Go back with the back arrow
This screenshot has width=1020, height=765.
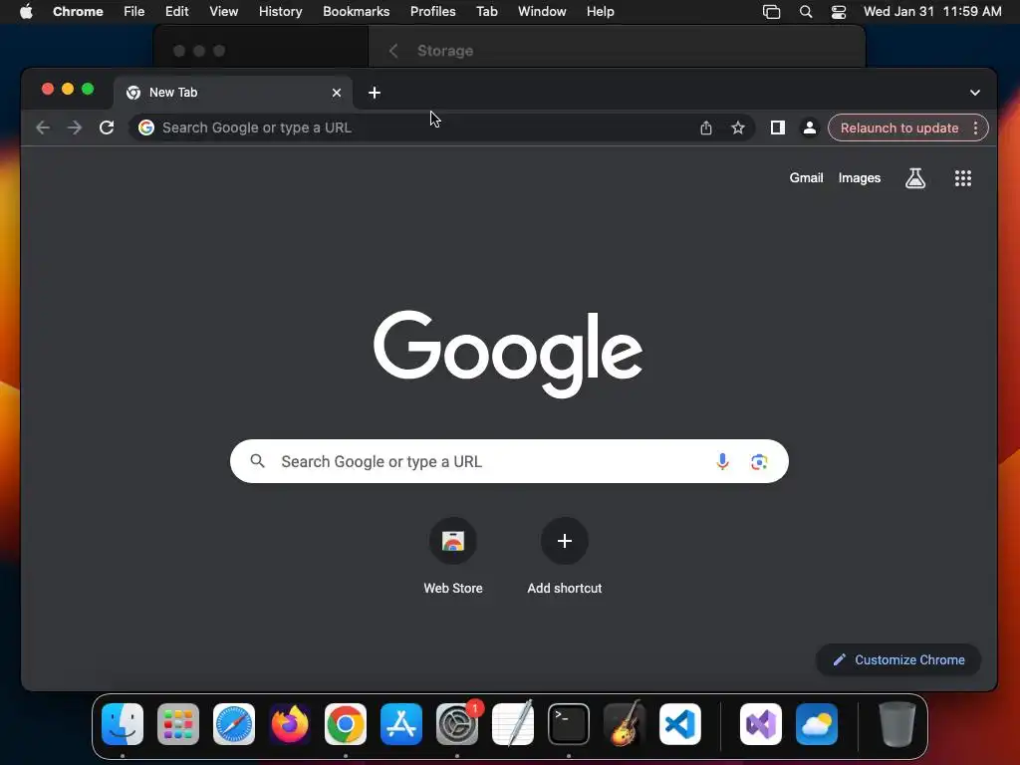tap(43, 127)
